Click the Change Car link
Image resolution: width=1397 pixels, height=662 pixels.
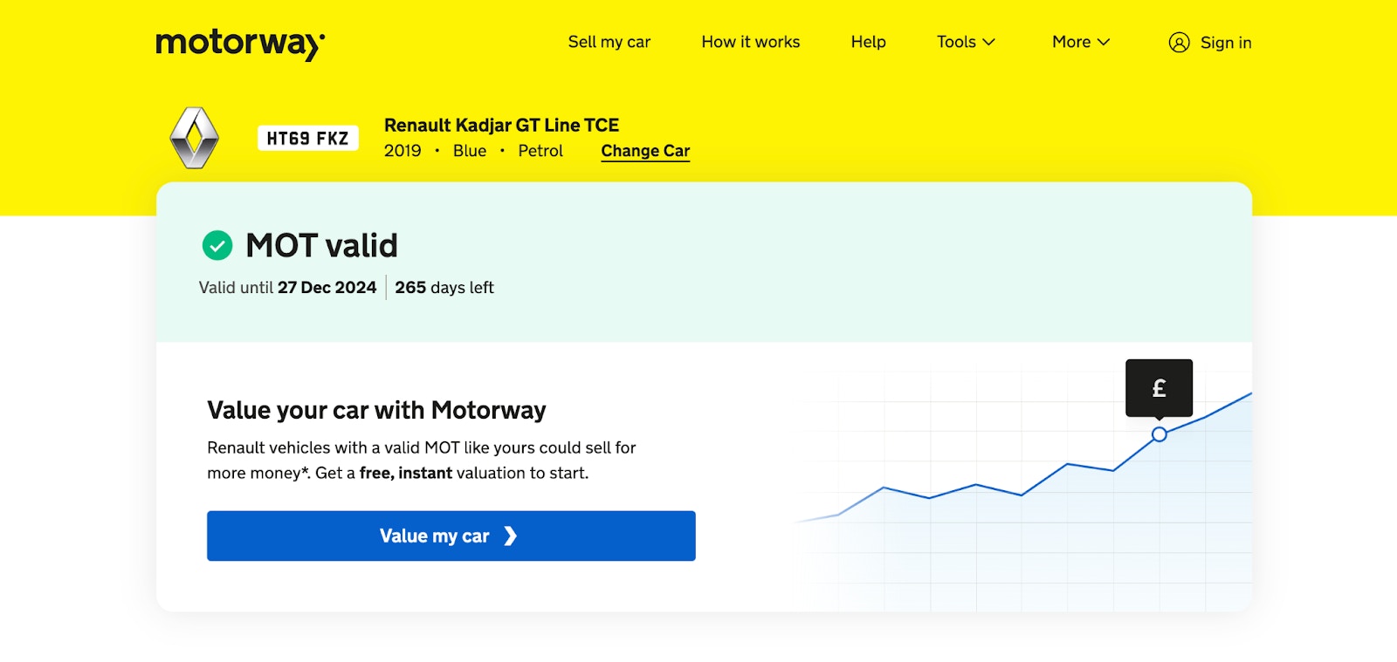(x=644, y=150)
